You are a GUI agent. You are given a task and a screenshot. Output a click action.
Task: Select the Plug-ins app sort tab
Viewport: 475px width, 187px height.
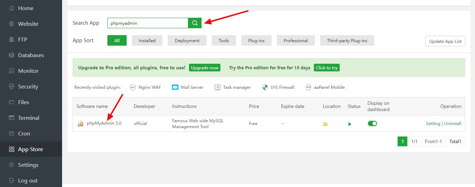256,40
